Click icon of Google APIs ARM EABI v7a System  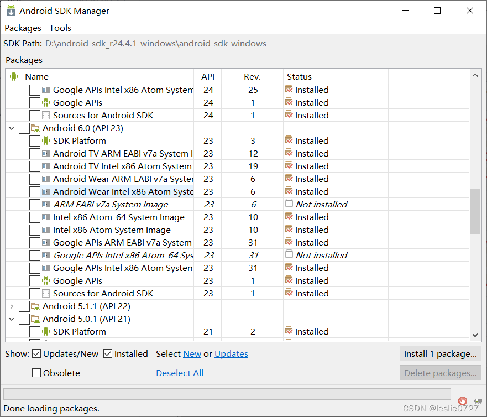[46, 242]
